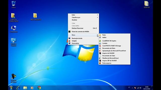Select the Camtasia Recorder shortcut icon

[14, 78]
